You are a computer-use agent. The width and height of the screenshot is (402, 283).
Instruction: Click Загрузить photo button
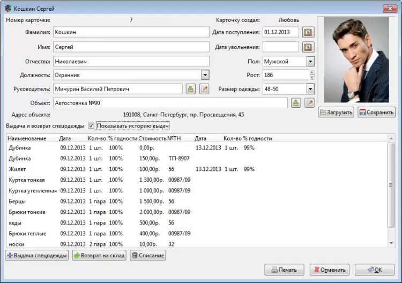click(336, 113)
